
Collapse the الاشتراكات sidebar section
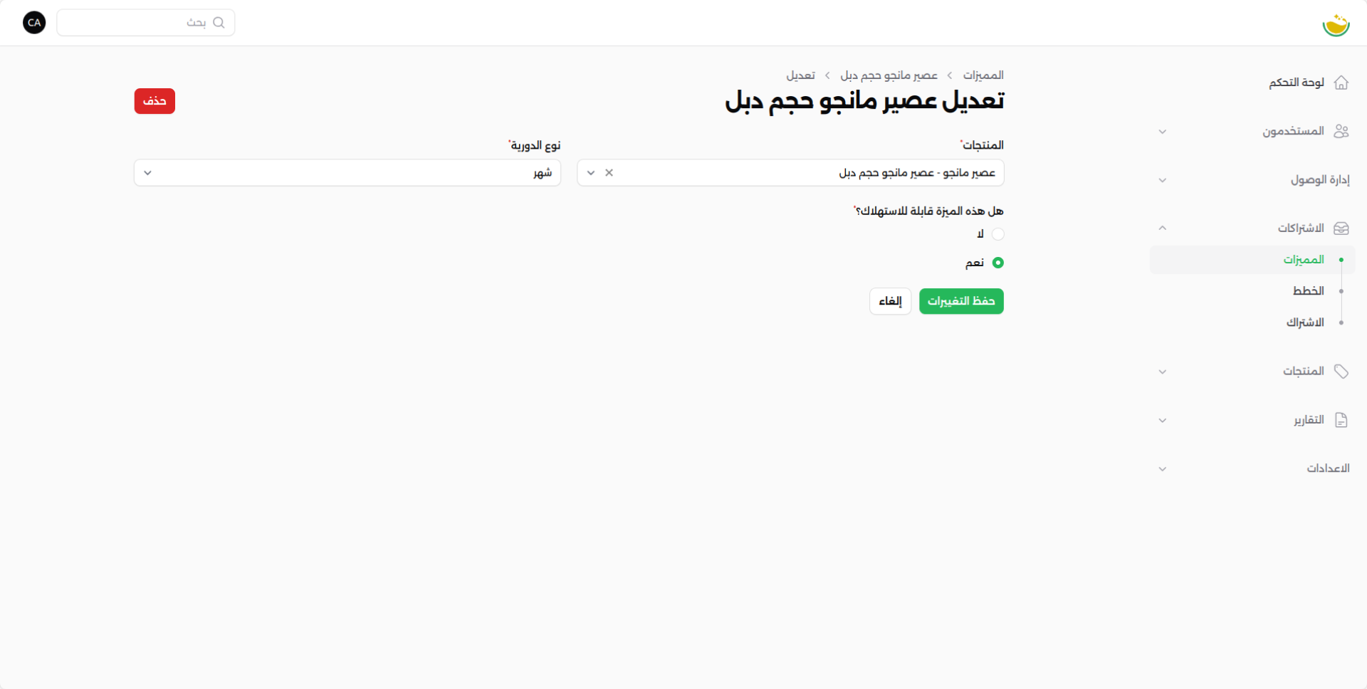pyautogui.click(x=1162, y=228)
